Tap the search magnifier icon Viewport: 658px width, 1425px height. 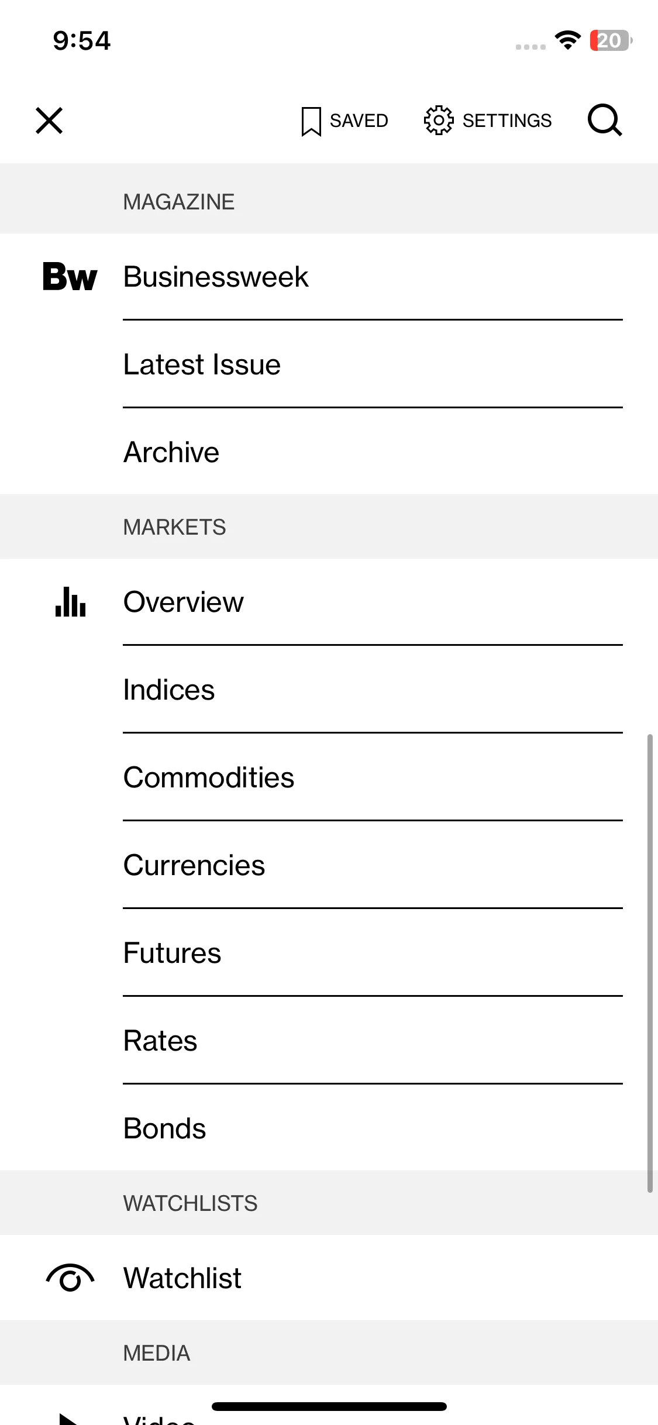(x=605, y=121)
